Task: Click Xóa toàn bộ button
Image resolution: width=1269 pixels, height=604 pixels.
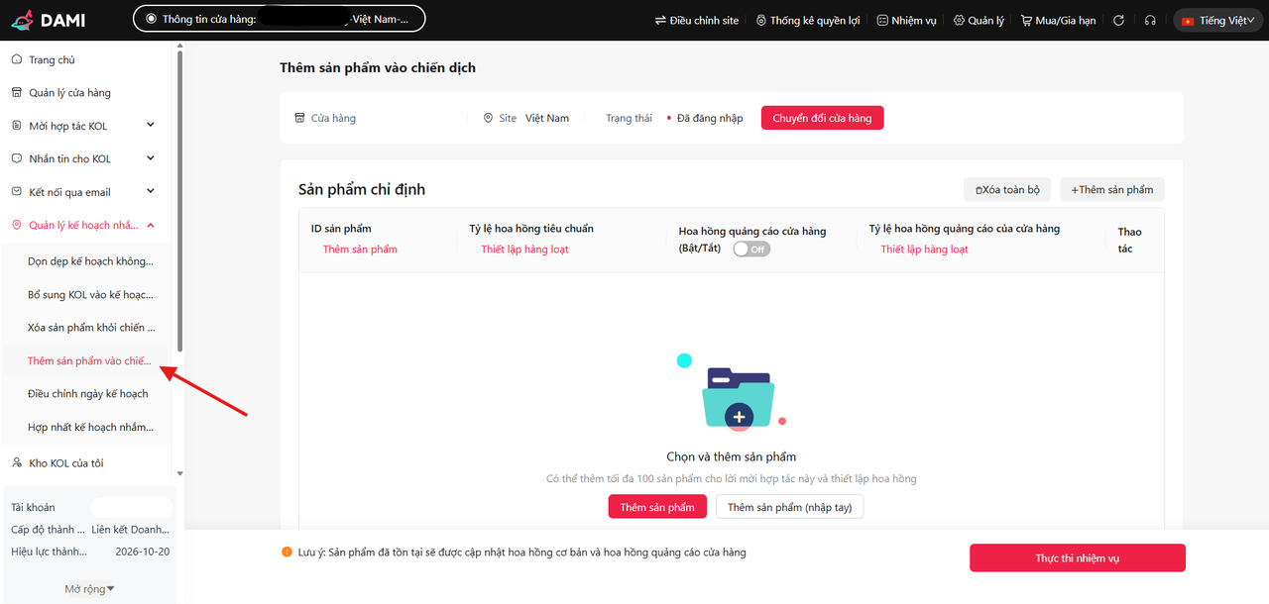Action: coord(1007,189)
